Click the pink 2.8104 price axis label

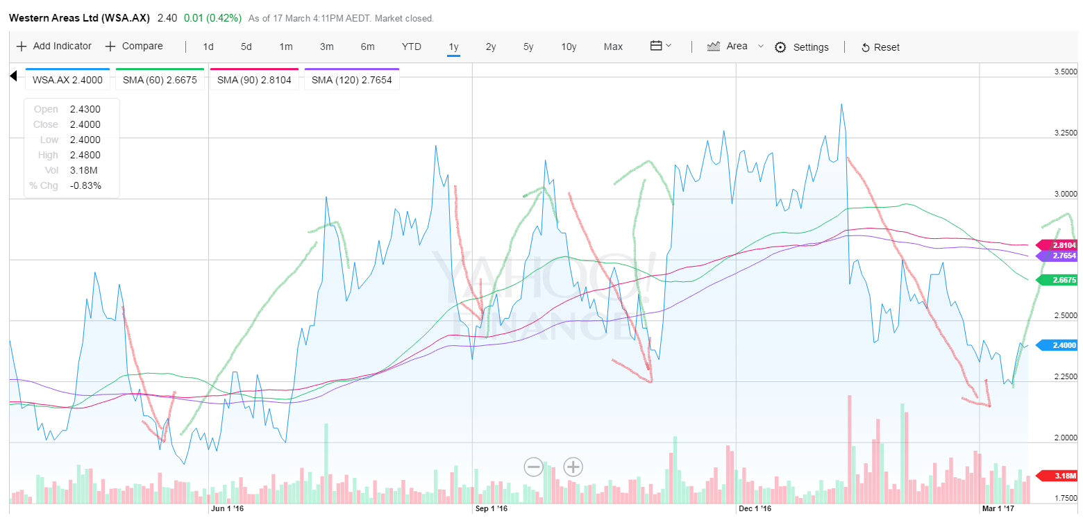[1056, 245]
